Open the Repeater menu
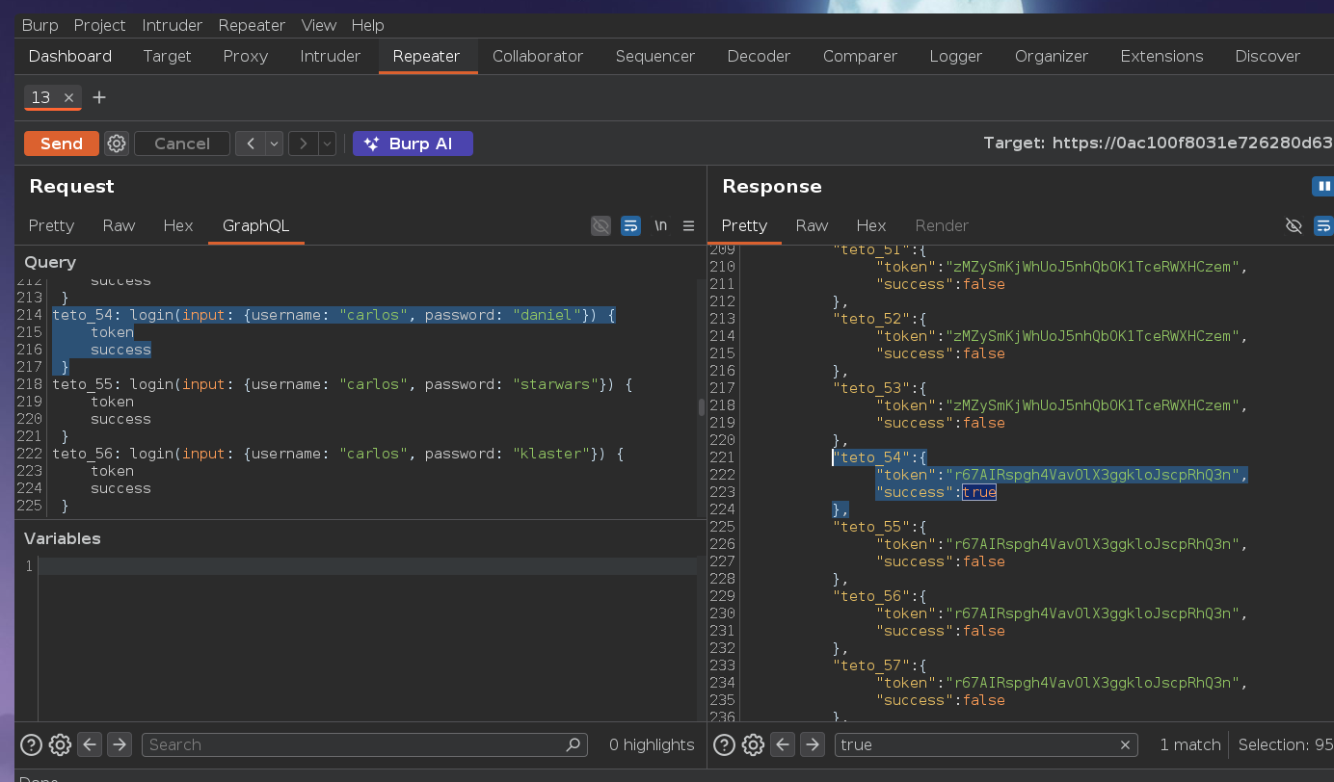This screenshot has width=1334, height=782. 252,25
